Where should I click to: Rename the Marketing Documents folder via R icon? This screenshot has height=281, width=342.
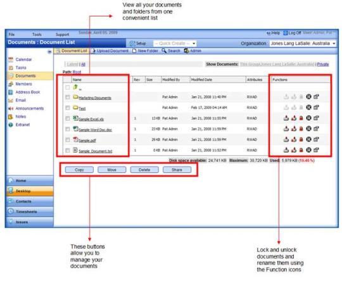tap(308, 97)
